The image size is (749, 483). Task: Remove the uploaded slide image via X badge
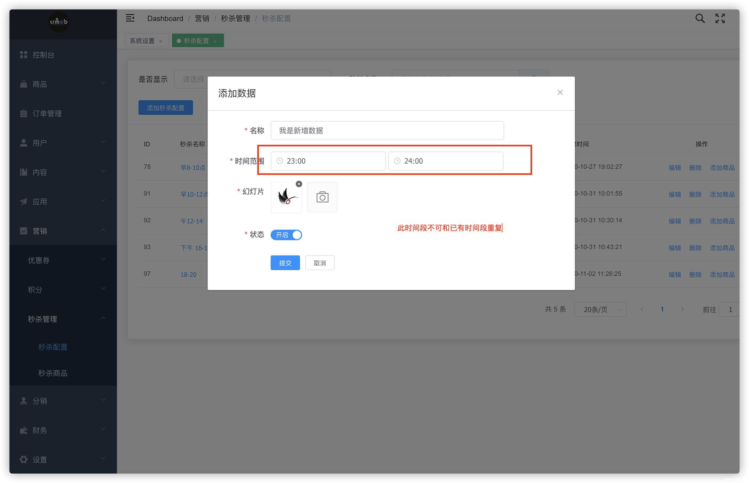[x=299, y=184]
